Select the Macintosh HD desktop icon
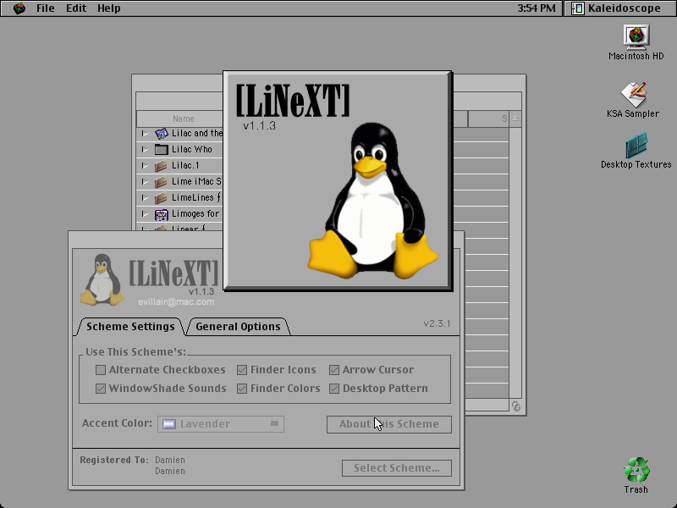The height and width of the screenshot is (508, 677). (x=636, y=36)
